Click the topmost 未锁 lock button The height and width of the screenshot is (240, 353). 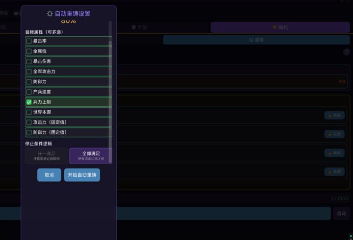pos(334,116)
